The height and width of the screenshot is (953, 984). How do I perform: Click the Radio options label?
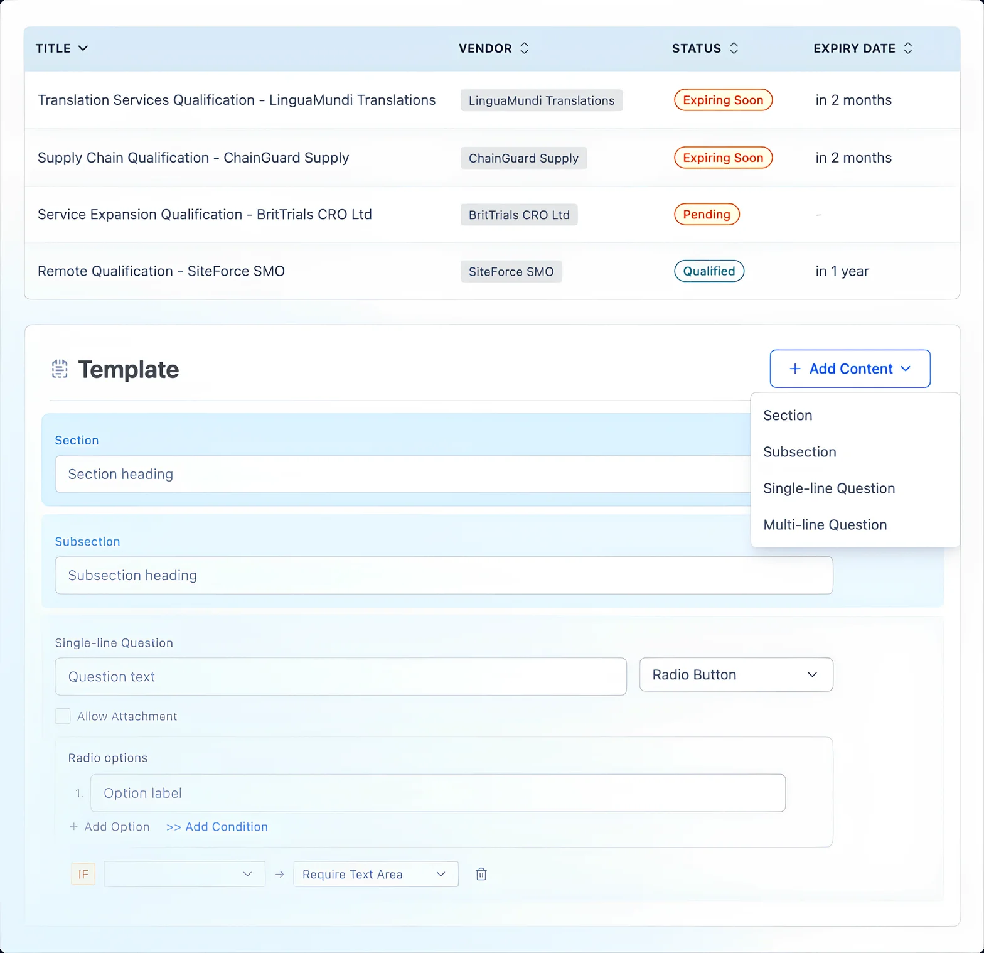[108, 758]
